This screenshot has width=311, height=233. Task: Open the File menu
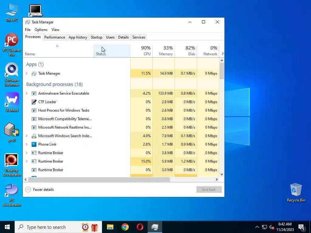point(28,30)
